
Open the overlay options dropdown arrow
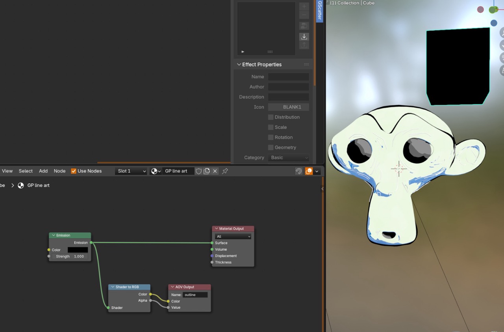tap(317, 171)
